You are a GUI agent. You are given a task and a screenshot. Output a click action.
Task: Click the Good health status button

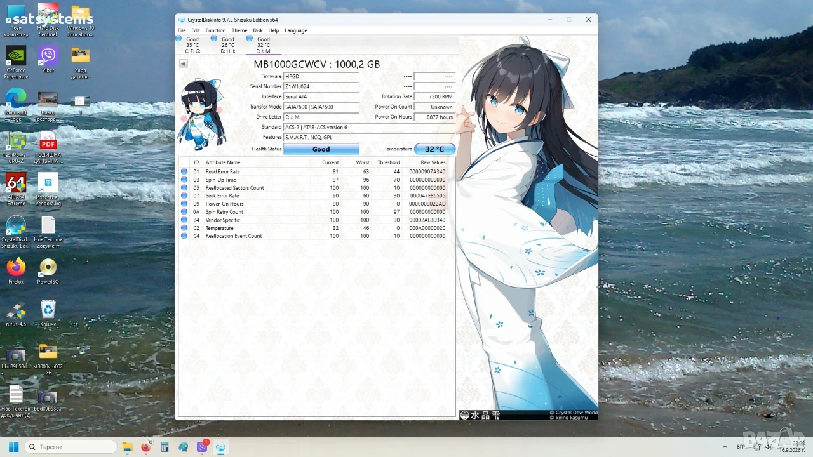(321, 149)
